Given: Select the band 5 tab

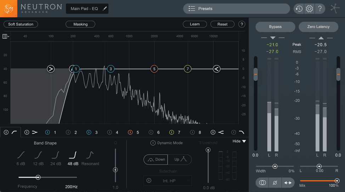Looking at the screenshot, I should pos(137,133).
